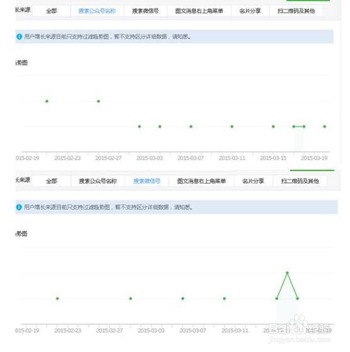Click the lower chart's point before 2015-03-03
350x352 pixels.
(131, 298)
